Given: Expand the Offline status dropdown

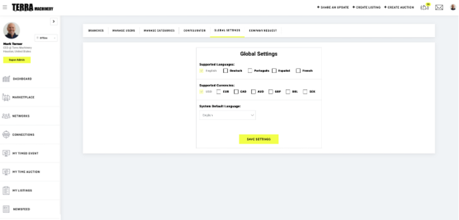Looking at the screenshot, I should [x=46, y=38].
